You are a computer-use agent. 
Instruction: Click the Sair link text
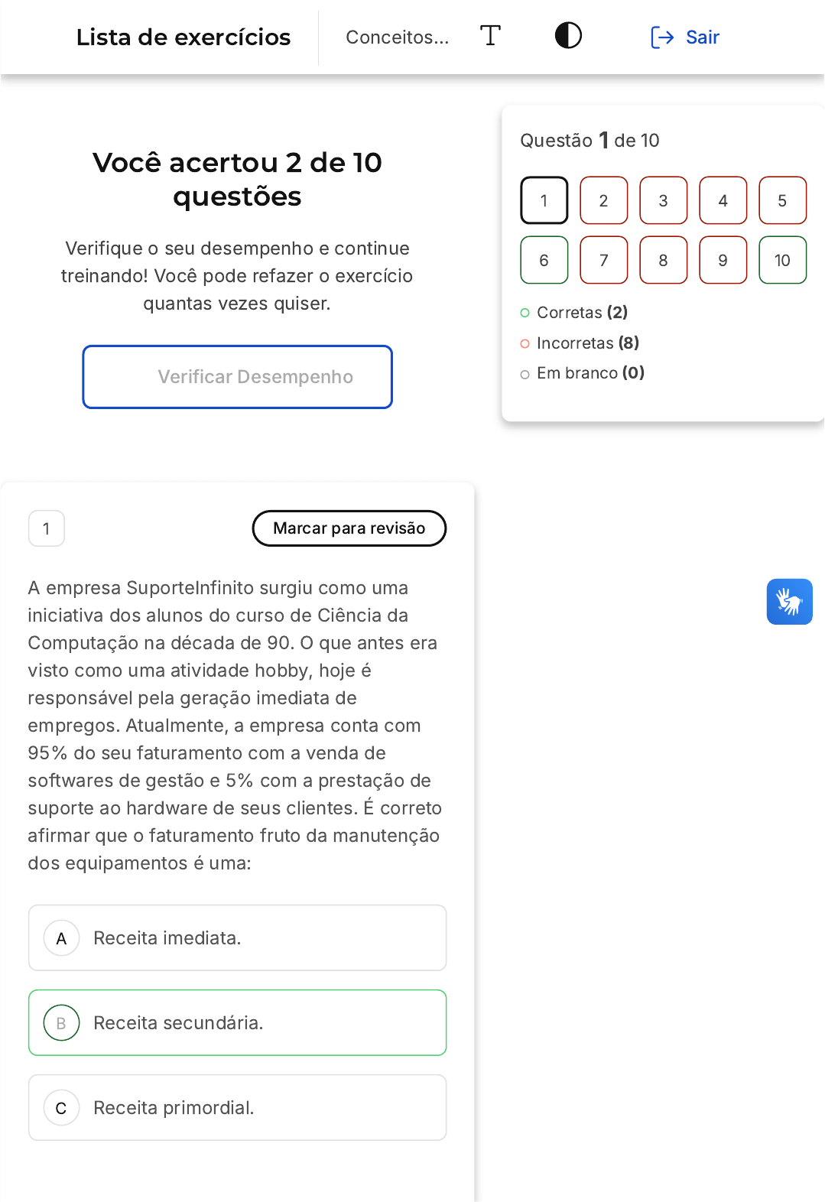[702, 37]
